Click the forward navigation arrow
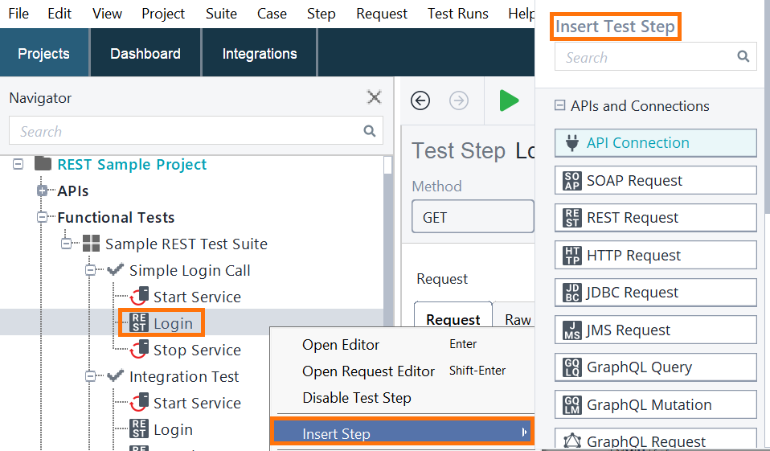The image size is (770, 451). (459, 100)
